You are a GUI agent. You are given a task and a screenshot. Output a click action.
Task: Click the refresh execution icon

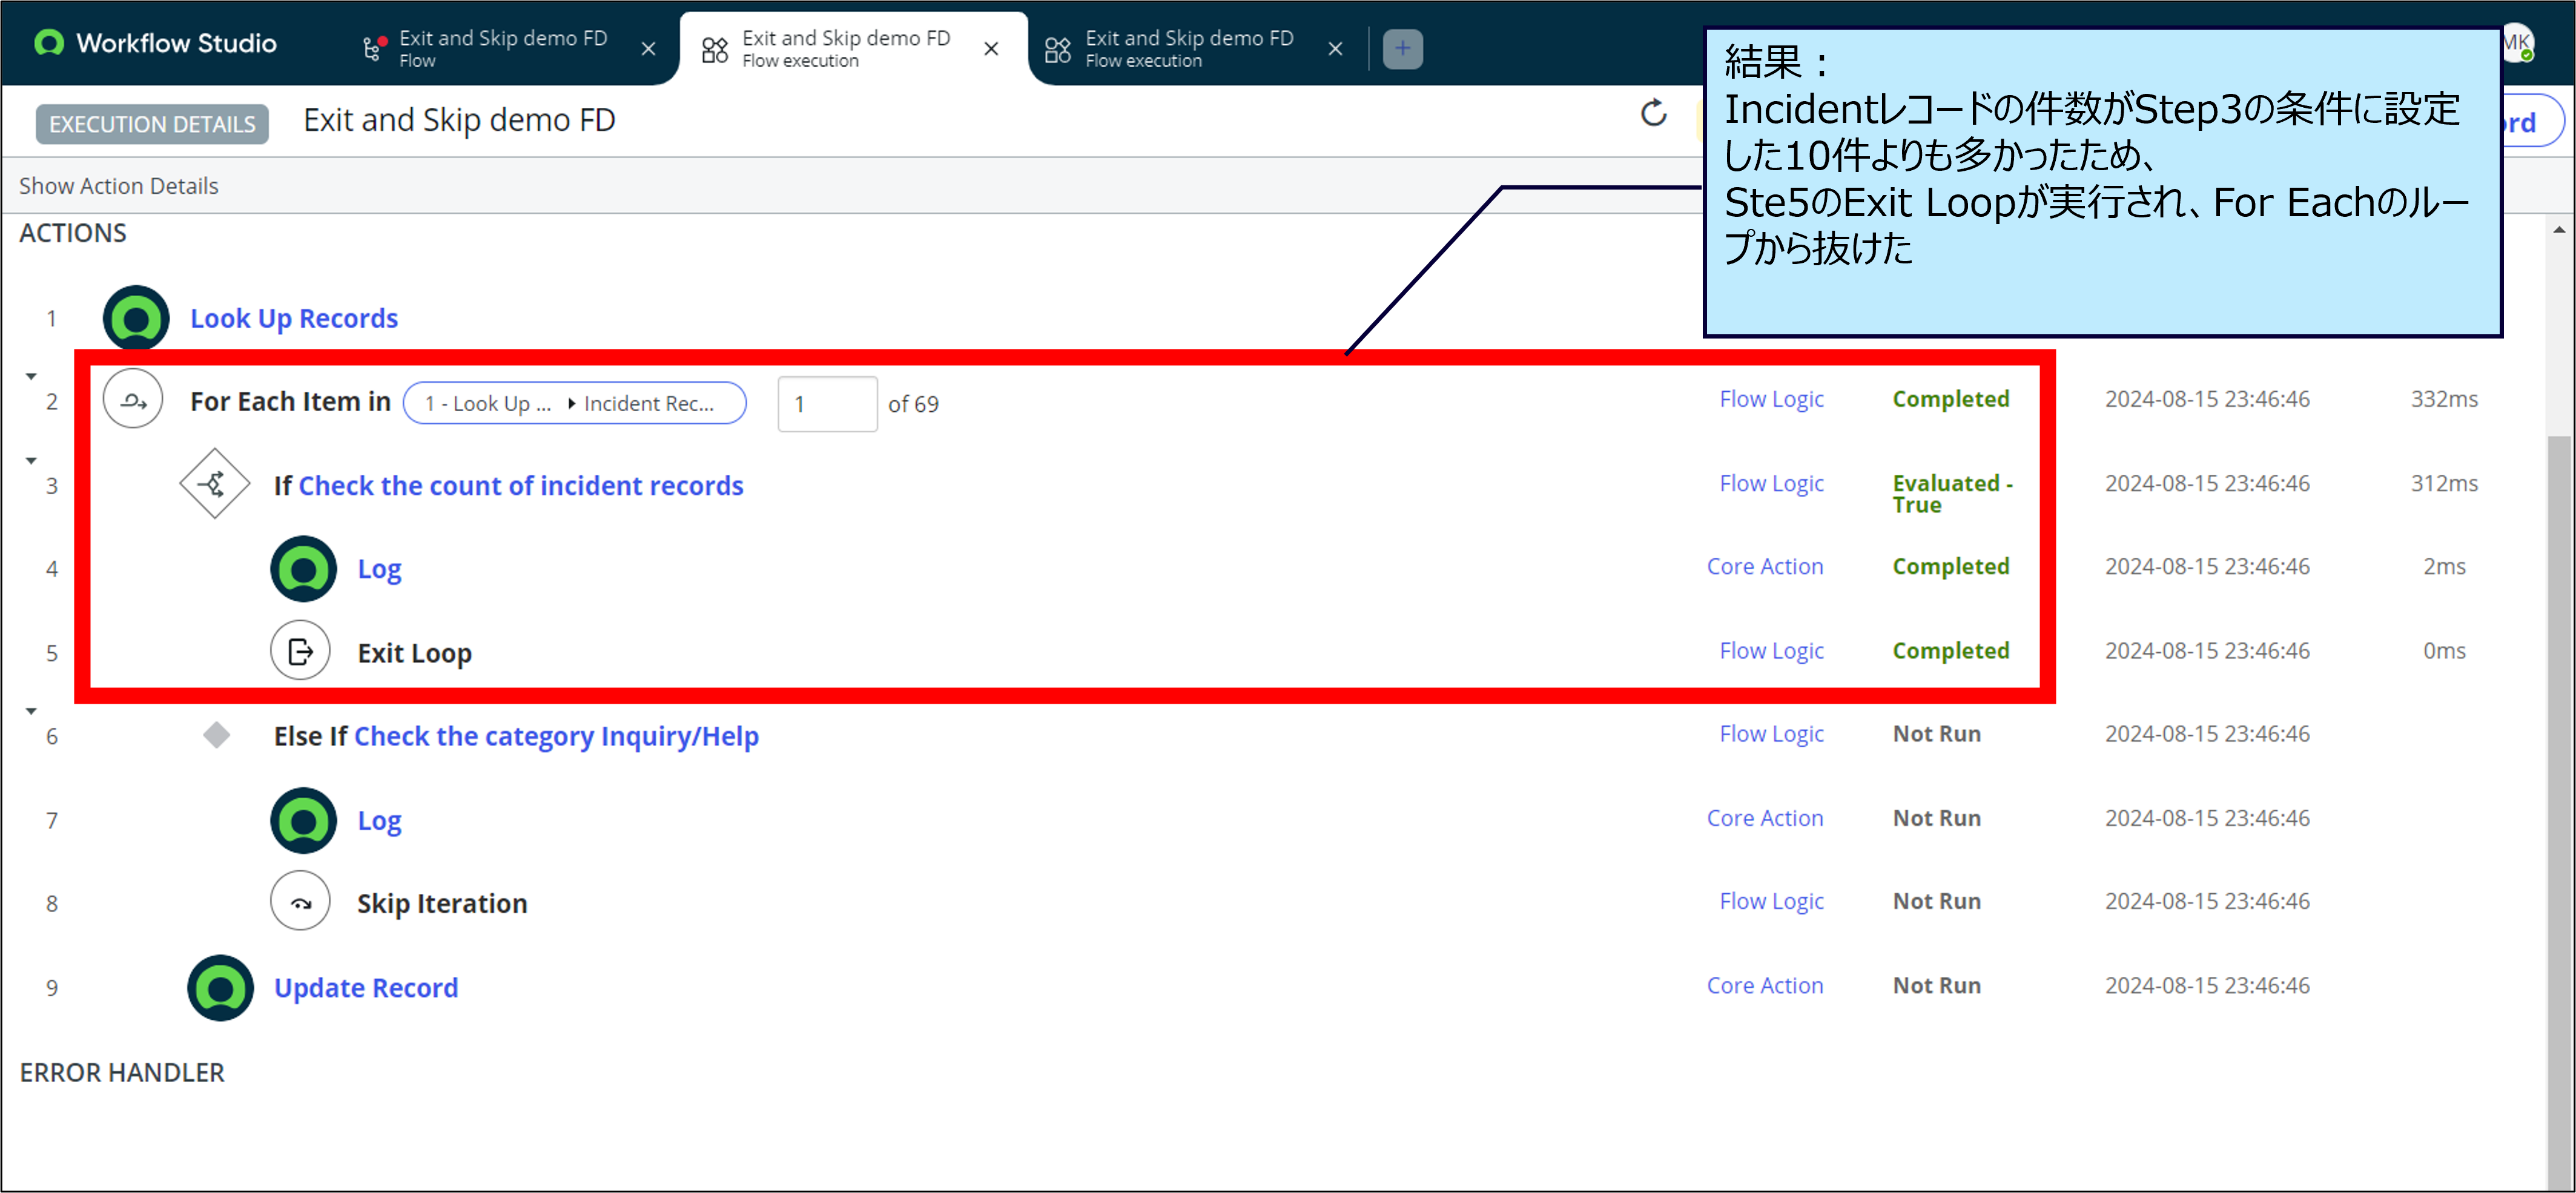pos(1653,113)
